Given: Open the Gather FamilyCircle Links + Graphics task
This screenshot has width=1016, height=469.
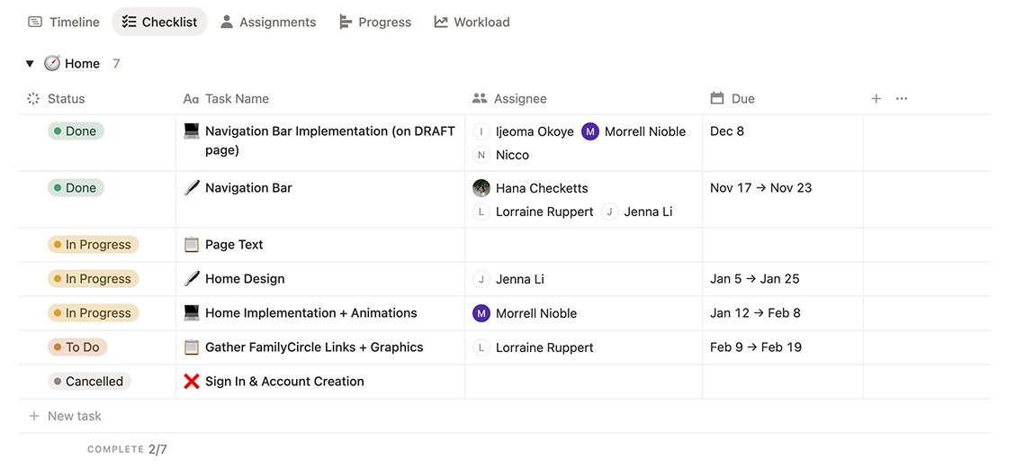Looking at the screenshot, I should pyautogui.click(x=314, y=347).
